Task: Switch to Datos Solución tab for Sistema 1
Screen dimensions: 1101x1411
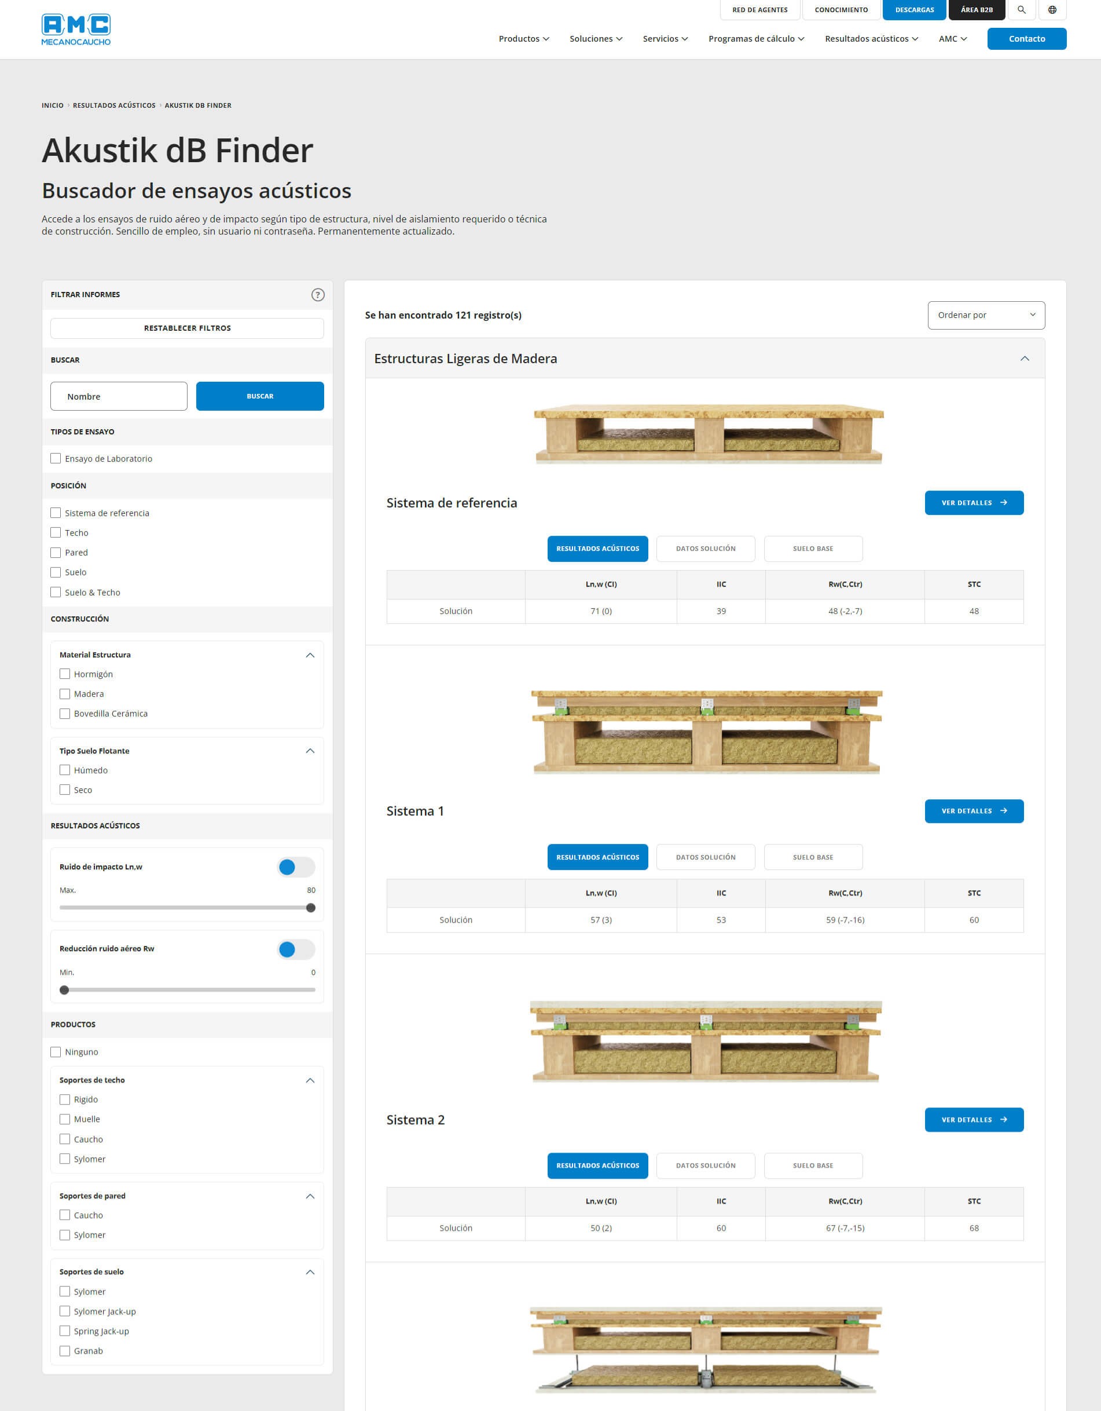Action: pos(705,857)
